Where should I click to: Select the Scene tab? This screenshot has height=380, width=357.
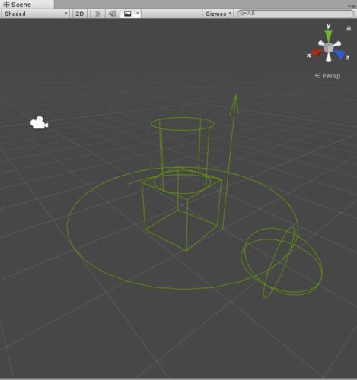click(x=18, y=5)
